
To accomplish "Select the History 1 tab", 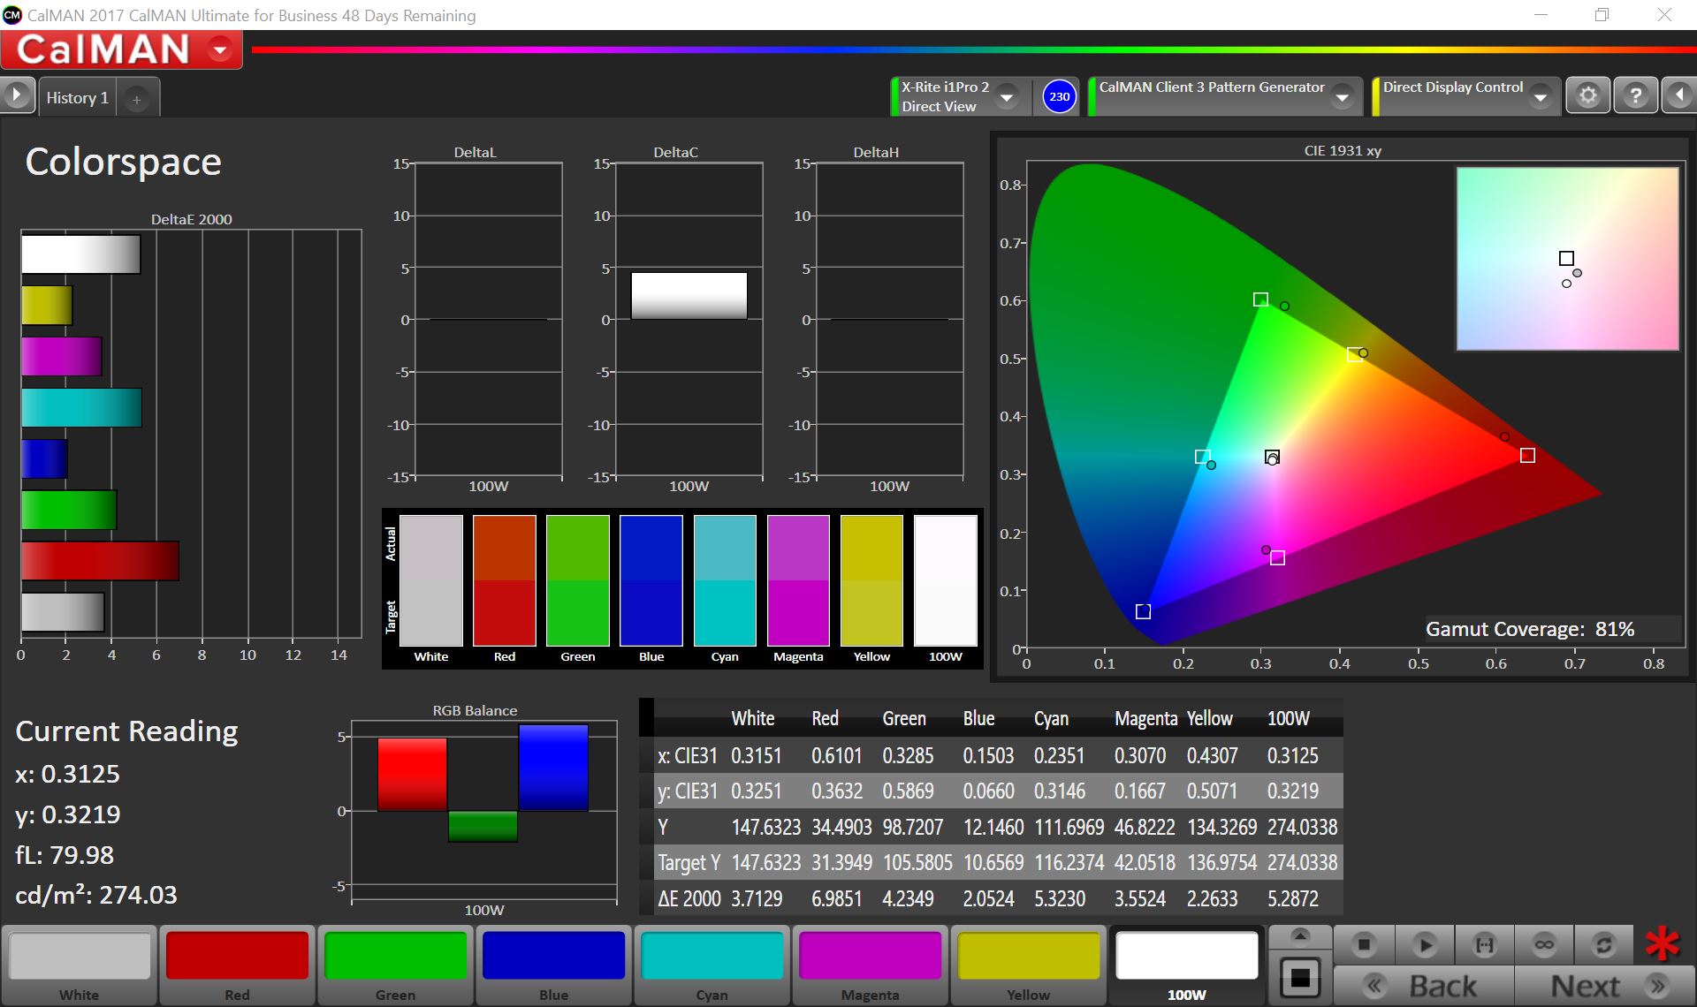I will (77, 98).
